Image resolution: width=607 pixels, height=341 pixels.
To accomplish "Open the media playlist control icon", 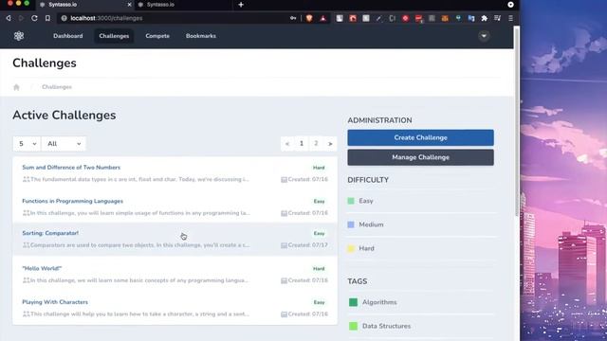I will point(497,18).
